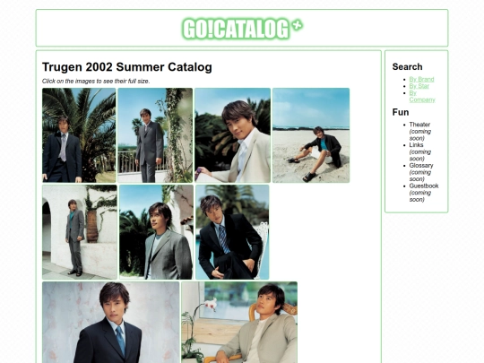Image resolution: width=484 pixels, height=363 pixels.
Task: Click the Links item in Fun list
Action: click(416, 145)
